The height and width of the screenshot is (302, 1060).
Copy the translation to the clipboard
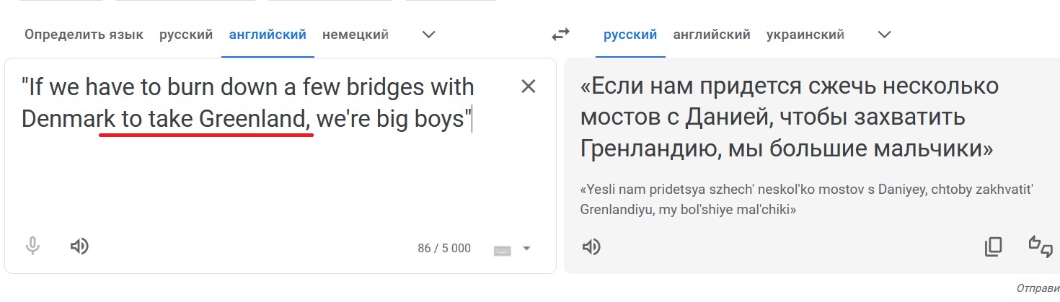(993, 247)
